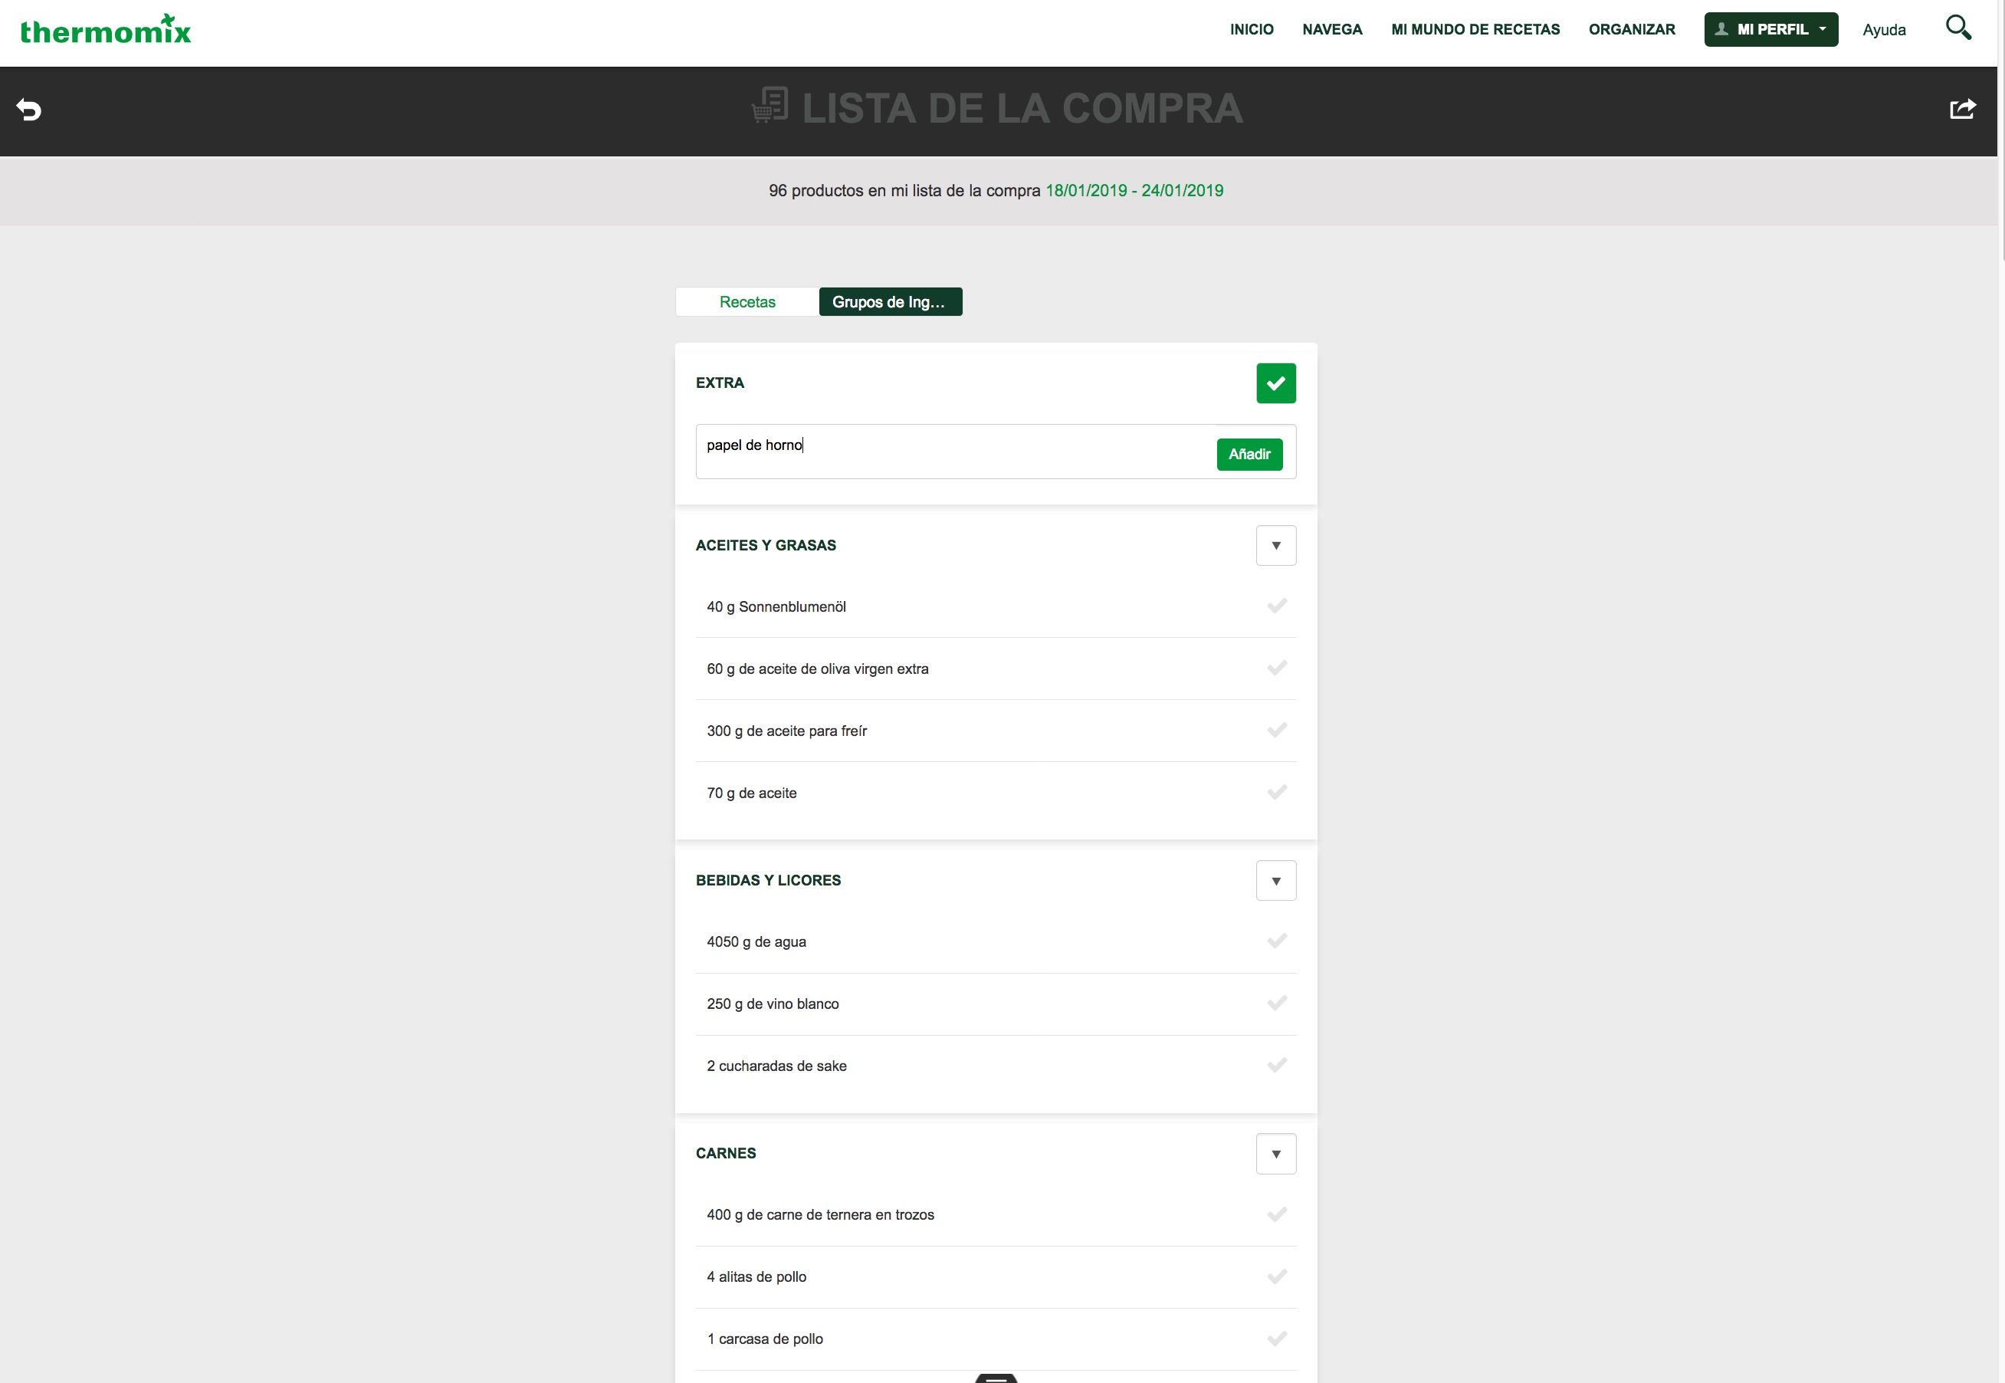Click the back arrow icon
This screenshot has height=1383, width=2005.
(x=28, y=110)
